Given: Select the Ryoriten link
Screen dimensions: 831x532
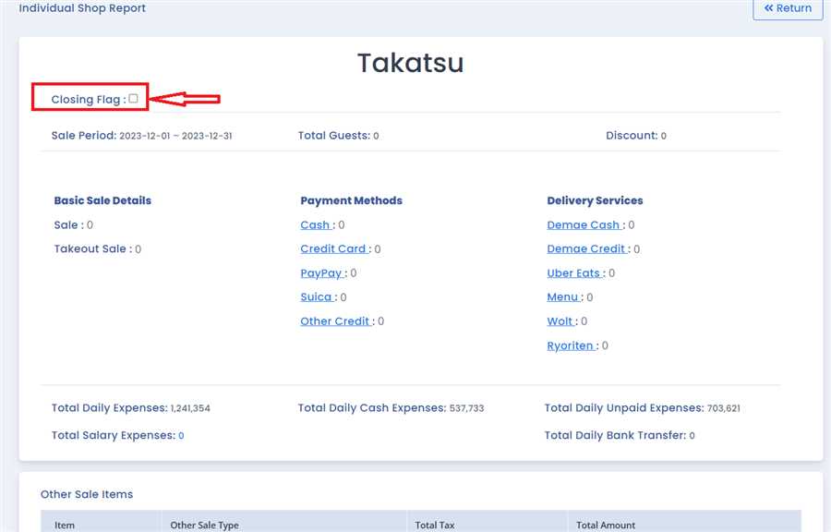Looking at the screenshot, I should coord(570,345).
